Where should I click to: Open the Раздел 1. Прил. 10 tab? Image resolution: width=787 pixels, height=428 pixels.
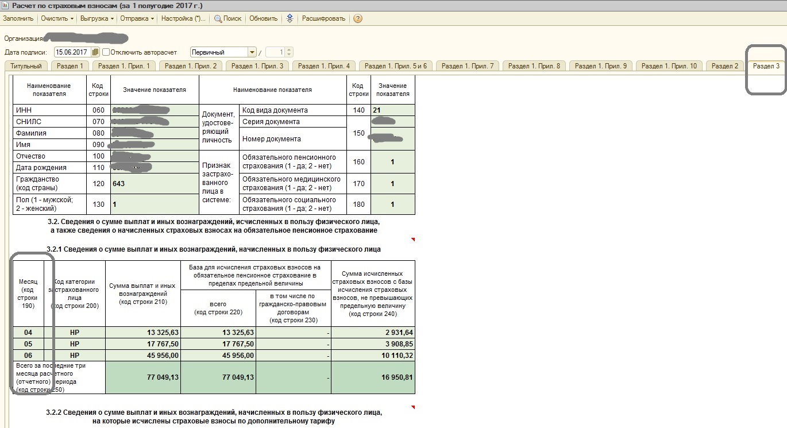669,66
